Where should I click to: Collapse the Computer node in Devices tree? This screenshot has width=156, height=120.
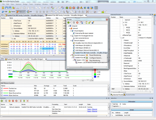click(68, 26)
